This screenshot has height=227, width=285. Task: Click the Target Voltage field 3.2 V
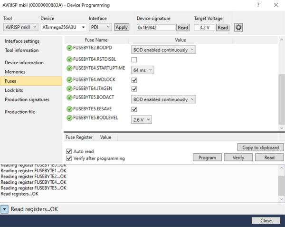tap(204, 28)
